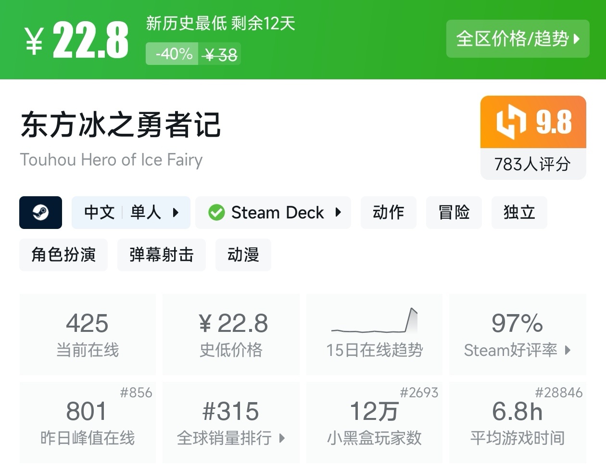This screenshot has height=468, width=606.
Task: Open 全区价格/趋势 regional price trends
Action: [x=518, y=39]
